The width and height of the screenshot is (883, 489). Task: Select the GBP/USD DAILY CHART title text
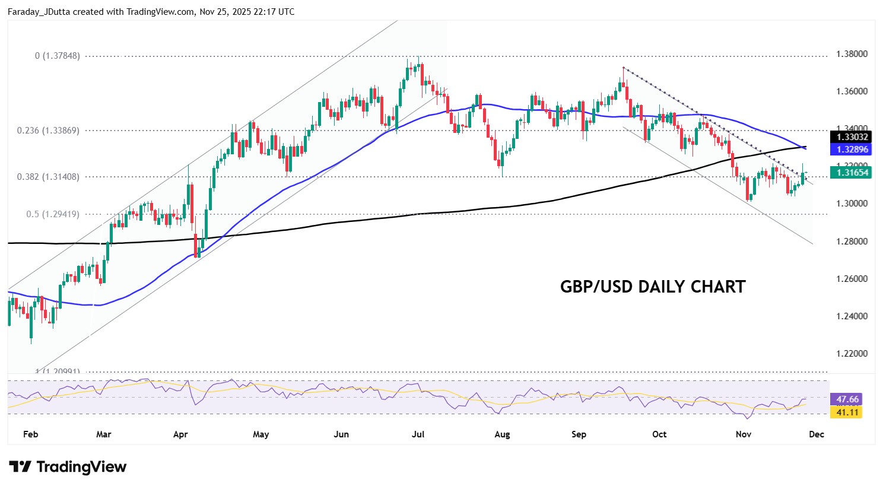click(653, 287)
